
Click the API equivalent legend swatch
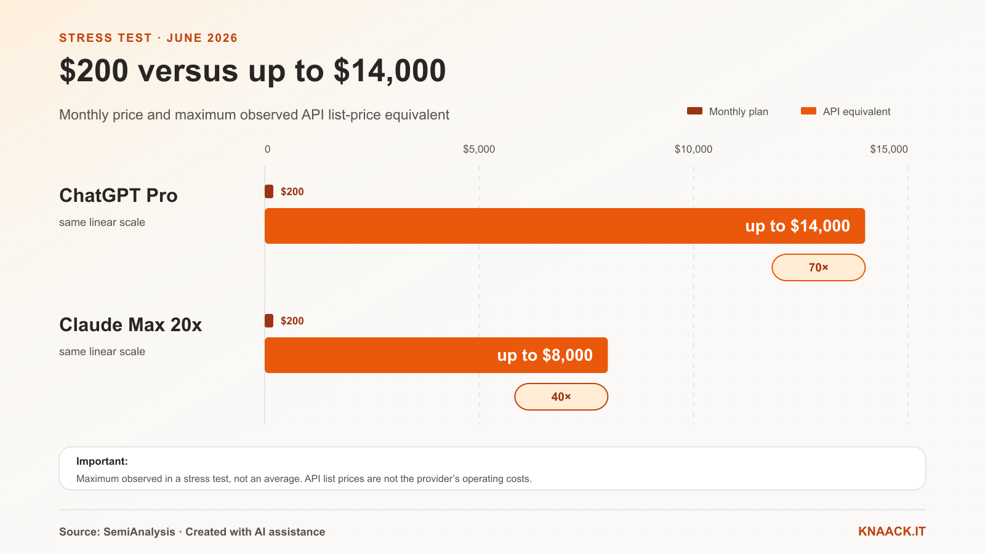click(x=808, y=111)
